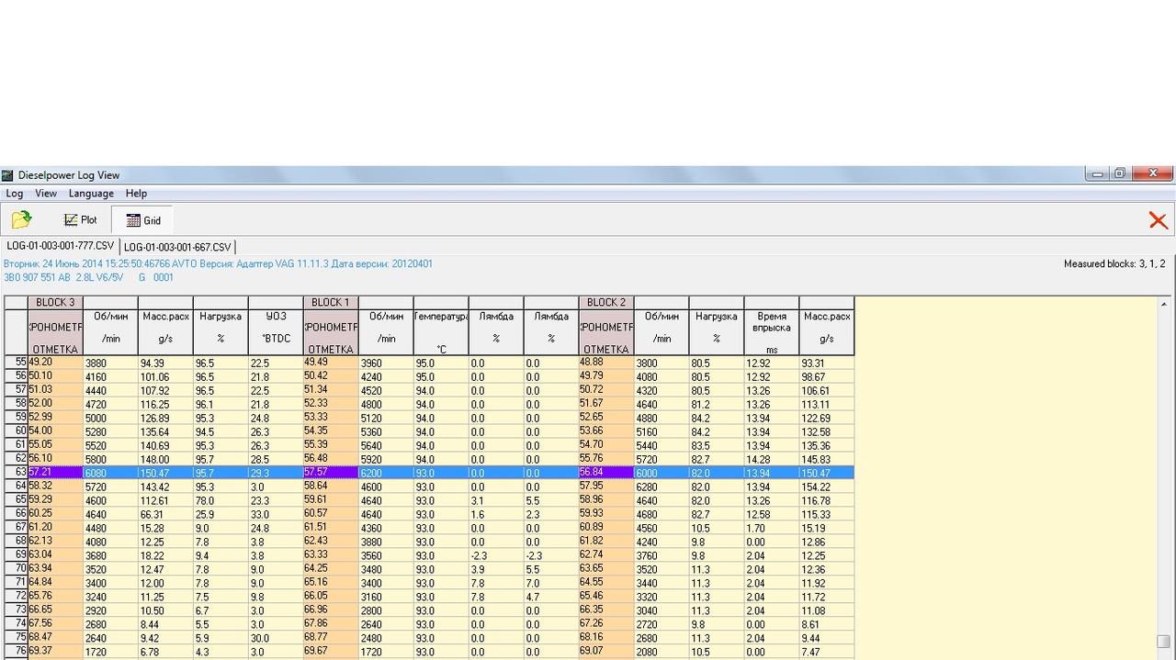1176x660 pixels.
Task: Click the BLOCK 3 column header
Action: (x=55, y=302)
